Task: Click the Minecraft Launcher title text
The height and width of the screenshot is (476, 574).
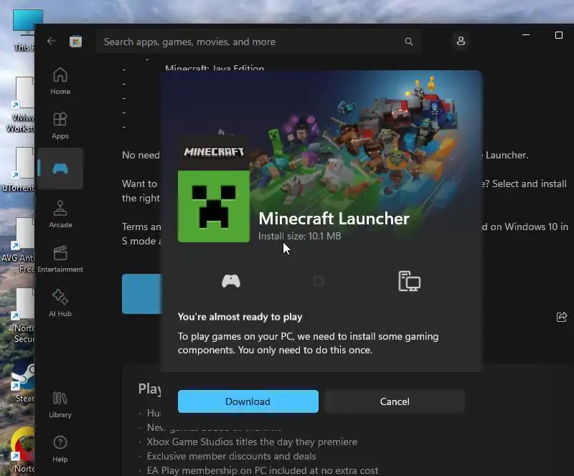Action: coord(334,219)
